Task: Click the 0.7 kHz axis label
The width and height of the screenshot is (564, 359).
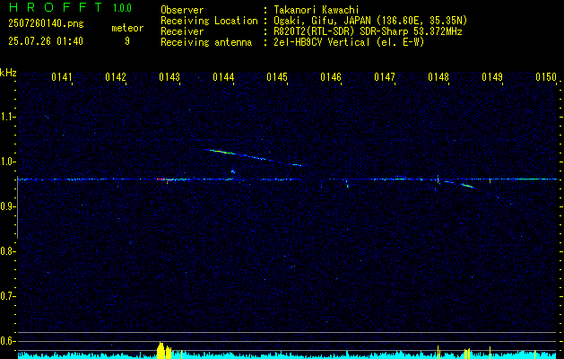Action: pos(7,296)
